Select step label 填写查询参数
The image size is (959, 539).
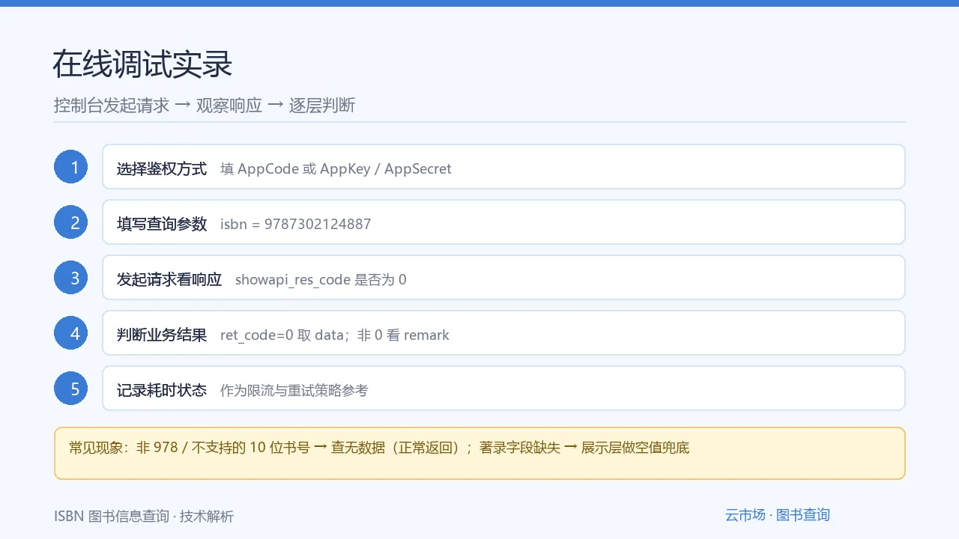162,224
